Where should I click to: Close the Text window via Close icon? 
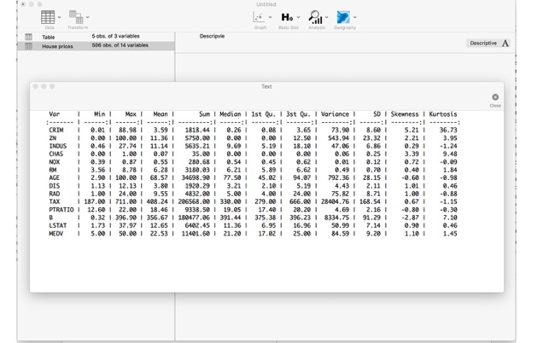click(x=495, y=97)
